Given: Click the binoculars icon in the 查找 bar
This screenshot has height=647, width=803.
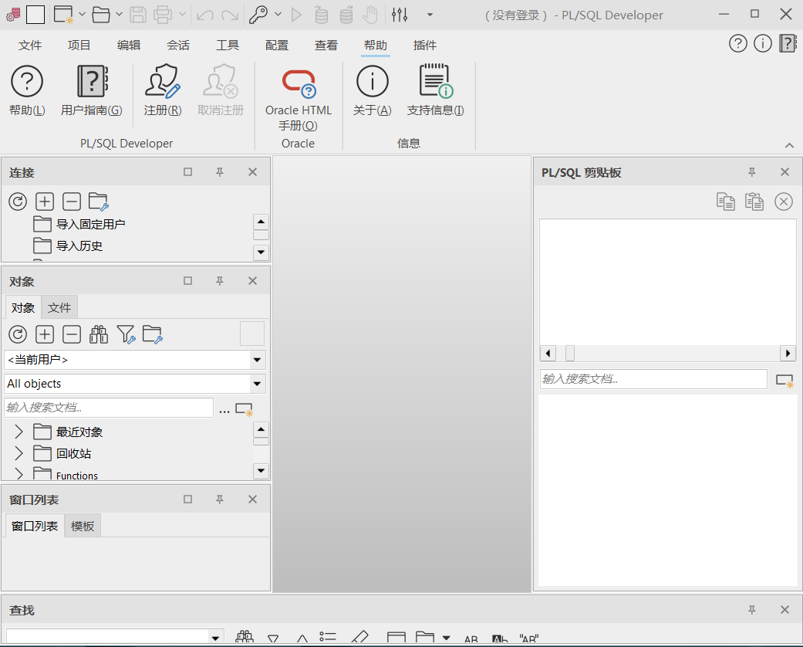Looking at the screenshot, I should click(245, 637).
